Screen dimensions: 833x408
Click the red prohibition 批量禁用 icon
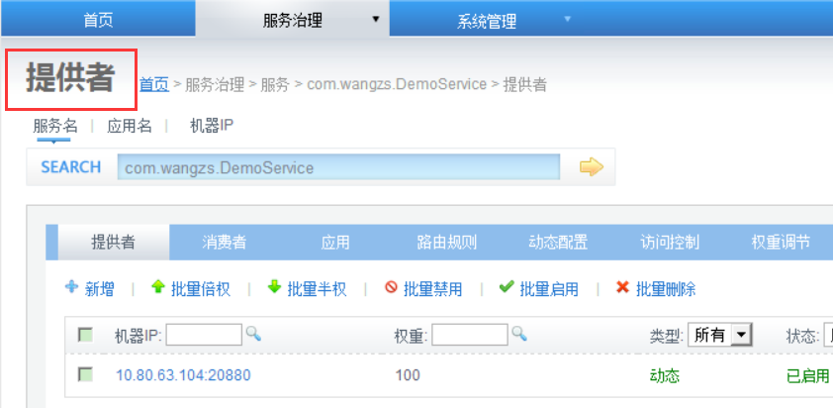click(x=391, y=288)
